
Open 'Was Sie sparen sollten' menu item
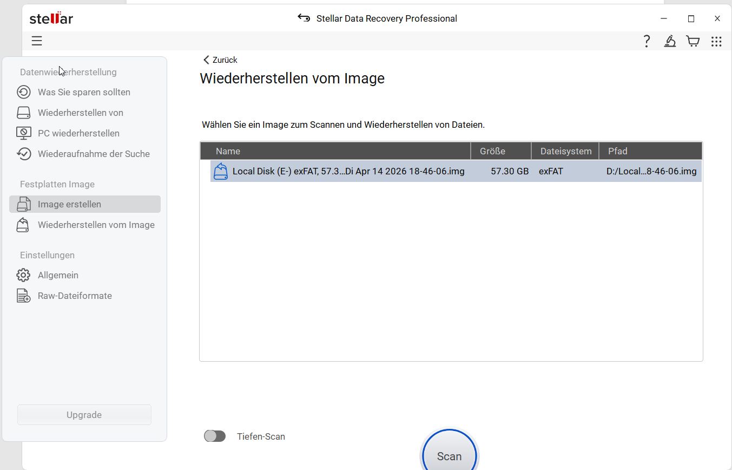pos(85,92)
